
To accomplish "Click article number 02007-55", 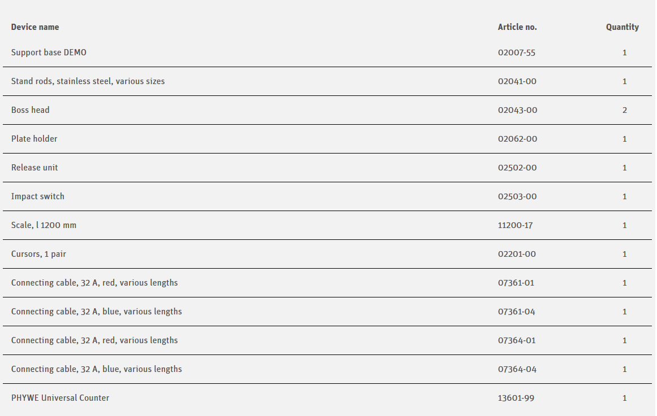I will (x=516, y=52).
